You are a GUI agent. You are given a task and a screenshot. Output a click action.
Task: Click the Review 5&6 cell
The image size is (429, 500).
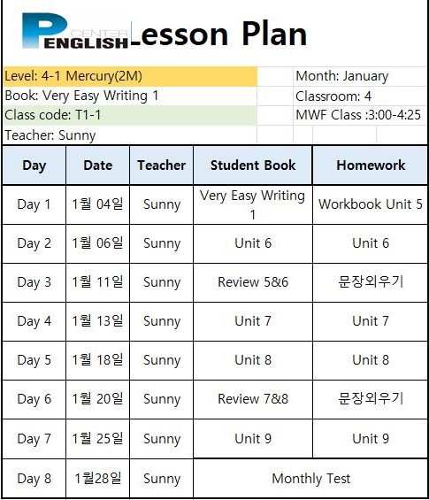click(253, 282)
